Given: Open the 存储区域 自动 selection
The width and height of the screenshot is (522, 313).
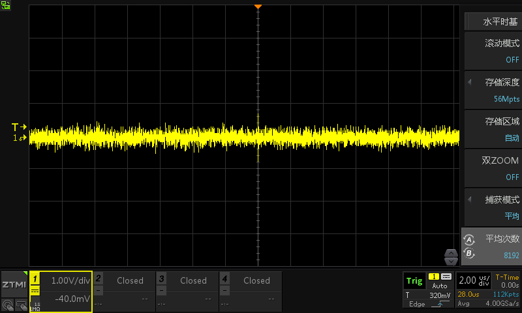Looking at the screenshot, I should click(493, 129).
